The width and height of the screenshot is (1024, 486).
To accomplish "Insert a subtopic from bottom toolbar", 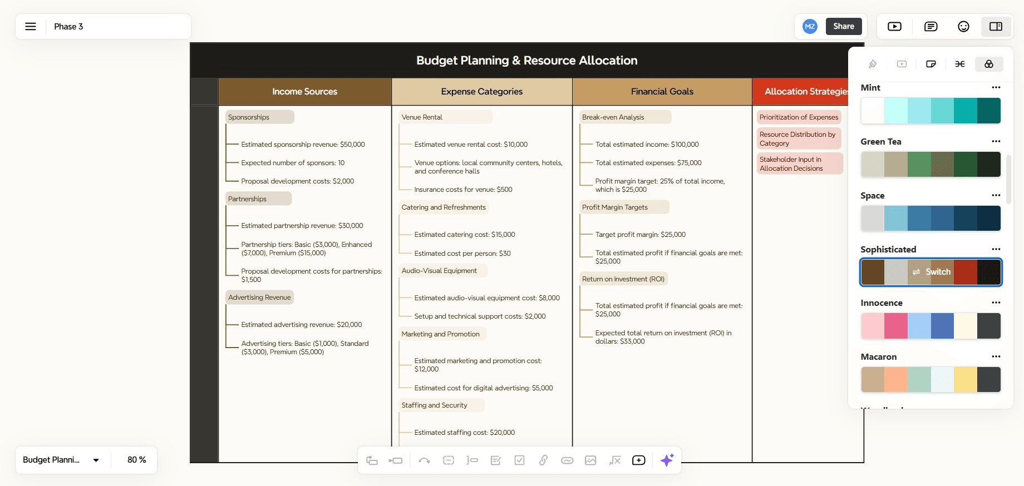I will [396, 460].
